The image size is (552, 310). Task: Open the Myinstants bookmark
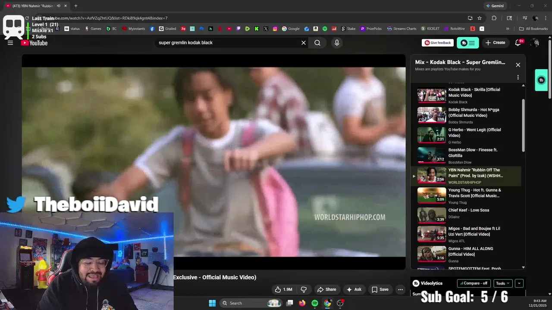pyautogui.click(x=134, y=29)
